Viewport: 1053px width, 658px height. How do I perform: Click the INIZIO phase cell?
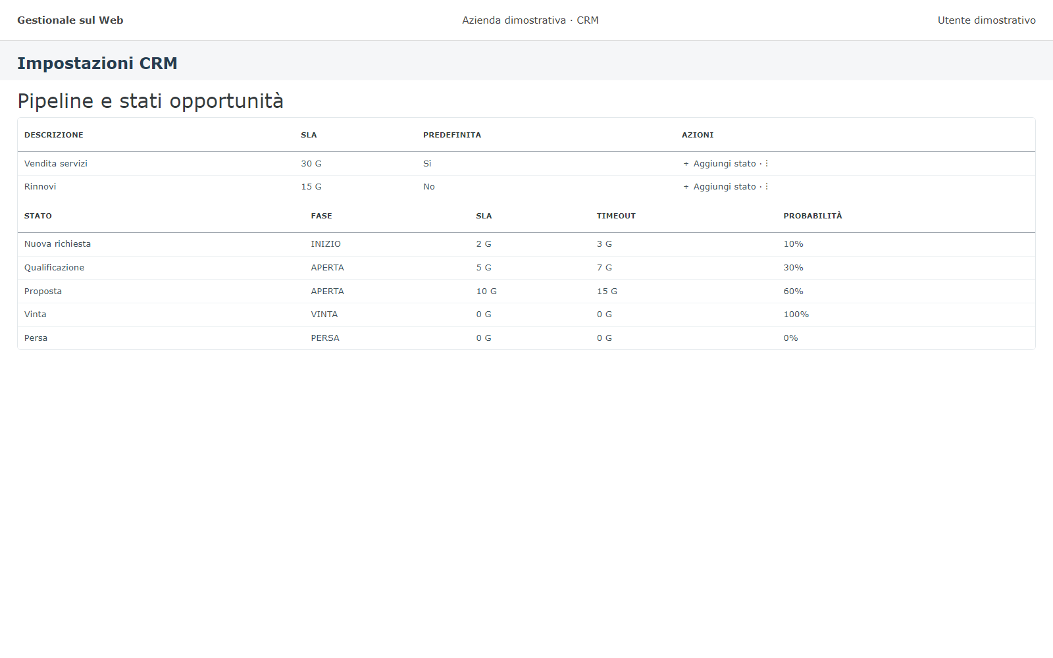click(326, 244)
